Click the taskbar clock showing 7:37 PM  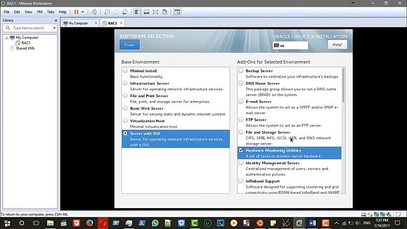(382, 223)
